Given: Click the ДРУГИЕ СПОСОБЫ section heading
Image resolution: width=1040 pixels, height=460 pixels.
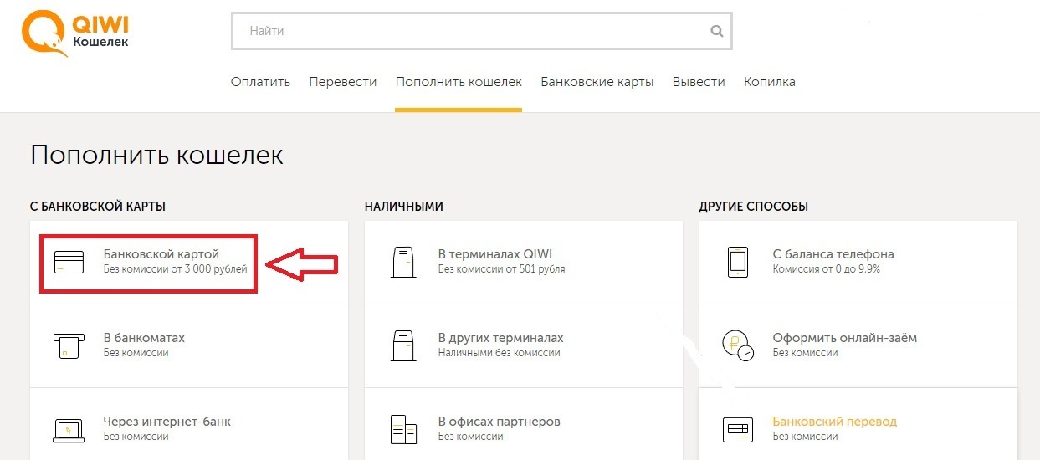Looking at the screenshot, I should point(754,207).
